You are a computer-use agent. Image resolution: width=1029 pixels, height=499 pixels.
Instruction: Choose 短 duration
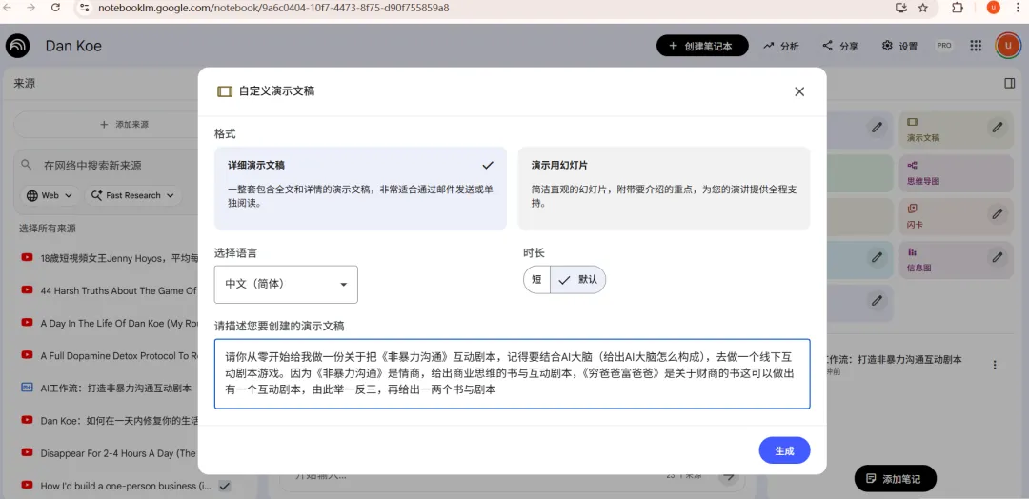click(x=536, y=279)
